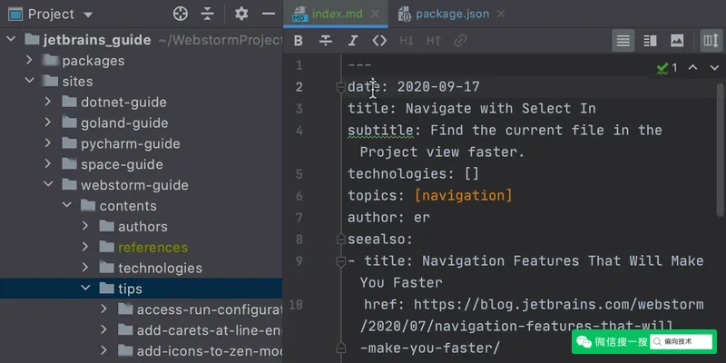The image size is (726, 363).
Task: Close the index.md tab
Action: (x=376, y=14)
